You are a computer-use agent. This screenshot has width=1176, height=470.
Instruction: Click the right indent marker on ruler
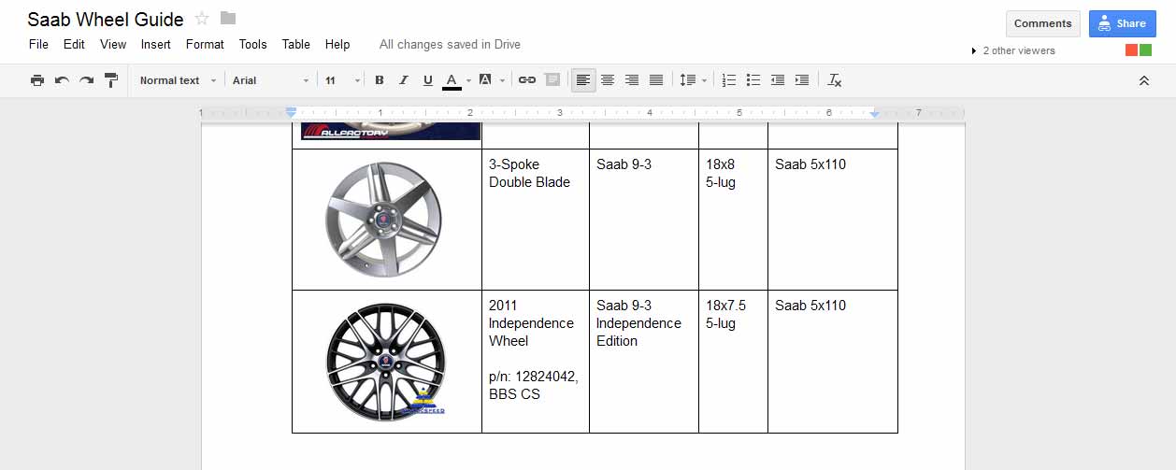(x=874, y=113)
